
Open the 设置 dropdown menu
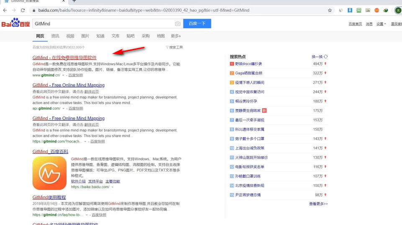(x=381, y=24)
